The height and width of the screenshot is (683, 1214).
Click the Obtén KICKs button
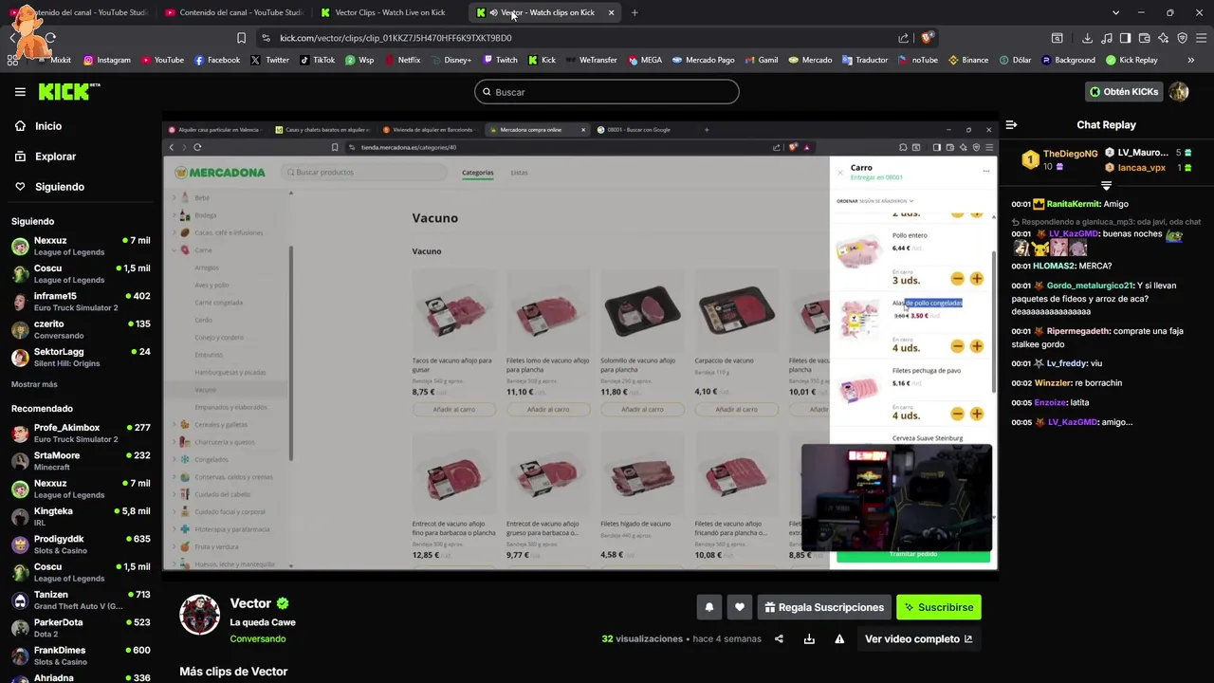click(x=1124, y=92)
